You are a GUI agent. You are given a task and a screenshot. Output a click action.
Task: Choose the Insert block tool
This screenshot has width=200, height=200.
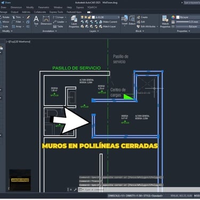click(125, 20)
